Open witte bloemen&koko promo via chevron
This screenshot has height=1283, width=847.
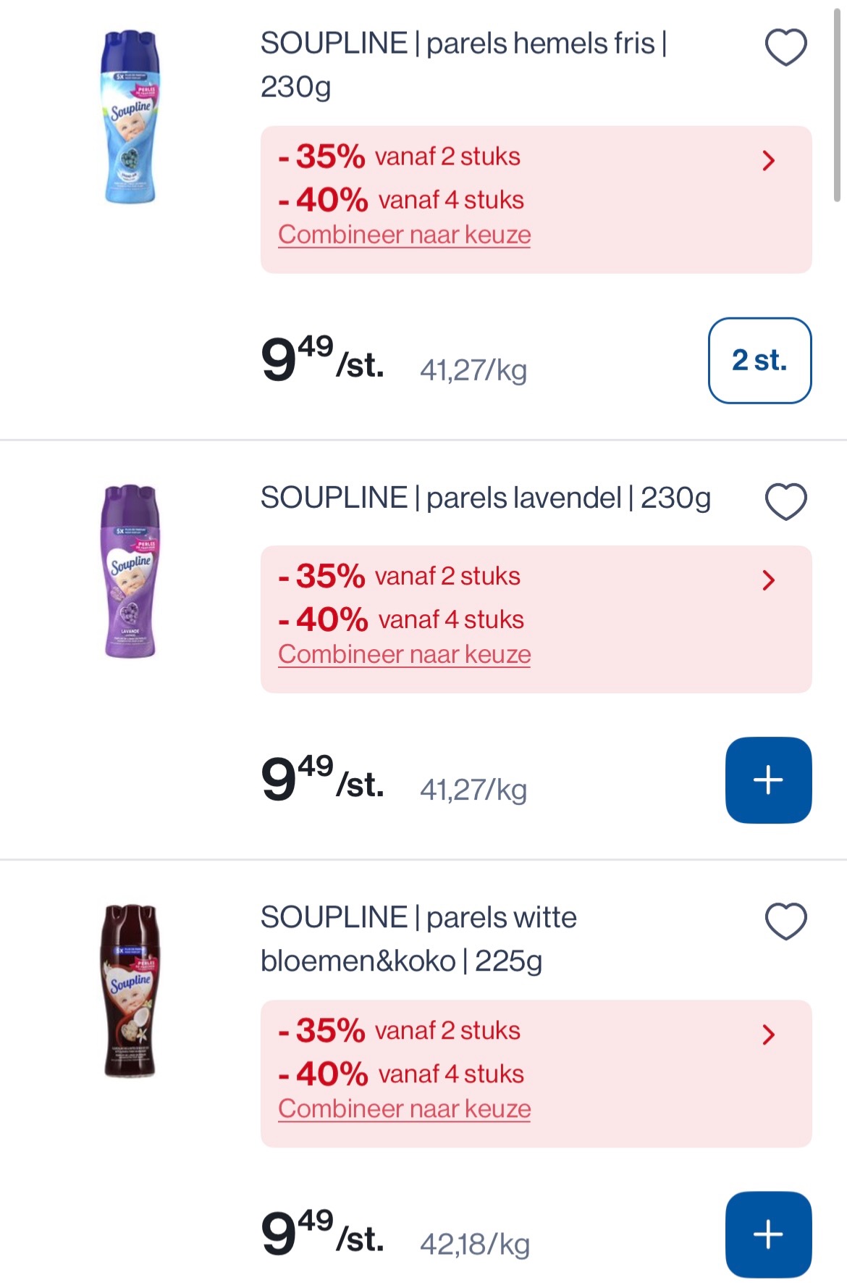[770, 1033]
